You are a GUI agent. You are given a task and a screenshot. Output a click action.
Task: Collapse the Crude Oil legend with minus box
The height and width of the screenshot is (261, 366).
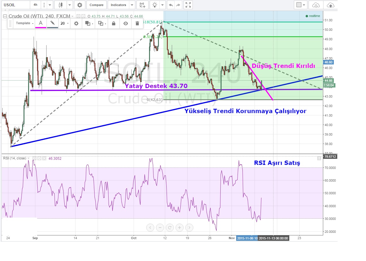(x=5, y=16)
